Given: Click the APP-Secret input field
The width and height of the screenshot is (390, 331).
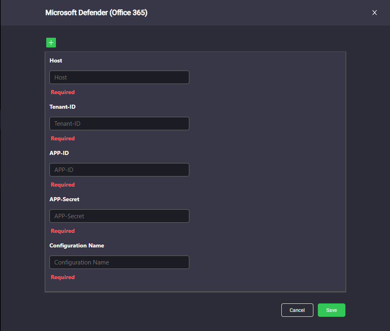Looking at the screenshot, I should point(119,216).
